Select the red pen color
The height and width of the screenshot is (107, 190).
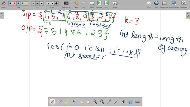pyautogui.click(x=15, y=3)
